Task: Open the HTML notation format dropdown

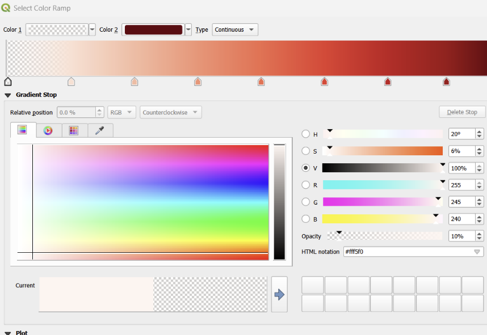Action: [477, 252]
